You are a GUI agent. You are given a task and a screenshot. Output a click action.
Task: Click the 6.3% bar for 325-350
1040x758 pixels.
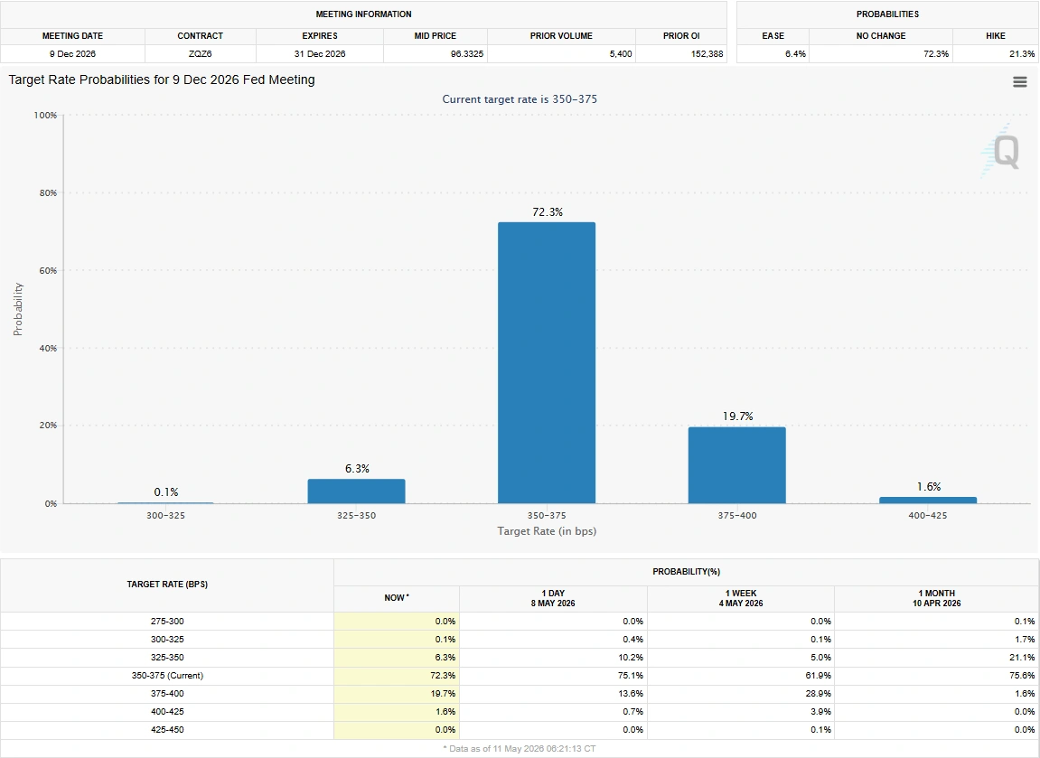click(356, 491)
